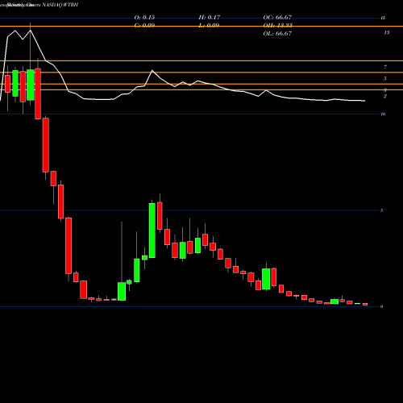403x403 pixels.
Task: Click the last red candle at chart end
Action: [365, 304]
